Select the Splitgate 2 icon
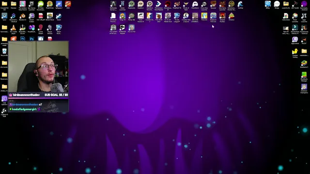The width and height of the screenshot is (310, 174). coord(59,4)
